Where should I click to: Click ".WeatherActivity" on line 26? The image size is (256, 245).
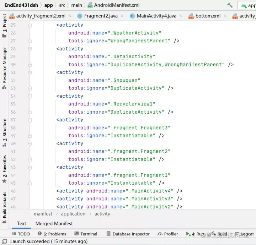[x=134, y=33]
